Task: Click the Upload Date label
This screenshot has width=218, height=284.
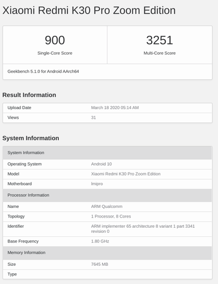Action: click(x=19, y=108)
